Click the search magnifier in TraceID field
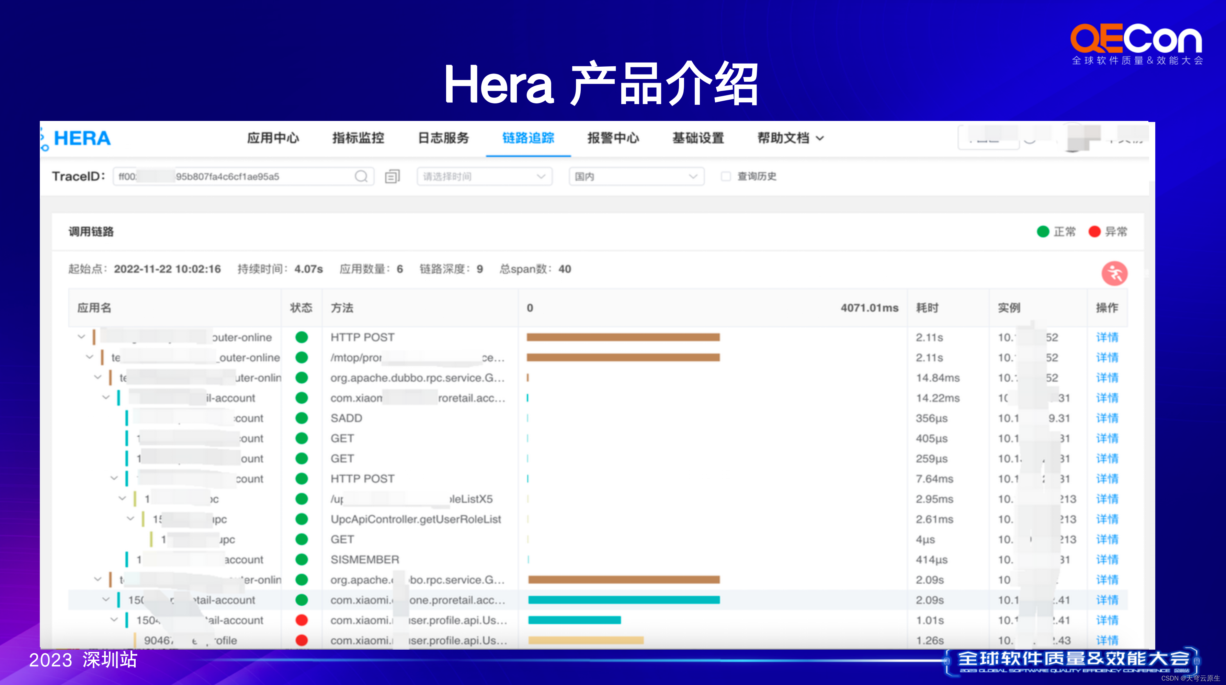The height and width of the screenshot is (685, 1226). pos(361,177)
